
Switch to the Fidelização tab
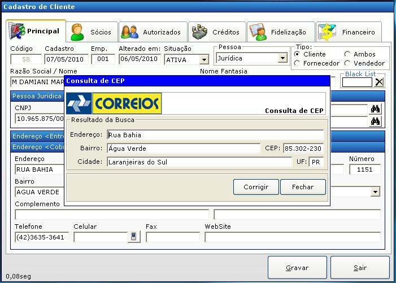(281, 32)
